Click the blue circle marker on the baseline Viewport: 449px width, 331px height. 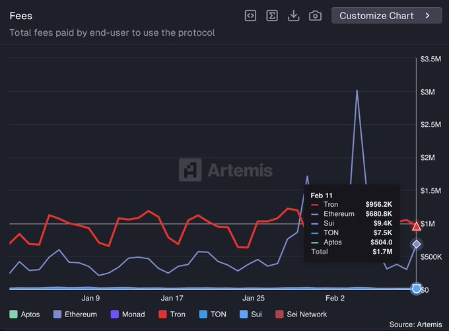point(416,289)
